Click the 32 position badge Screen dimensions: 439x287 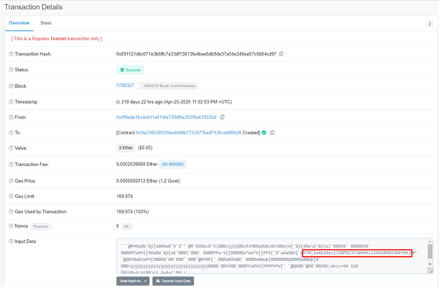(x=127, y=226)
